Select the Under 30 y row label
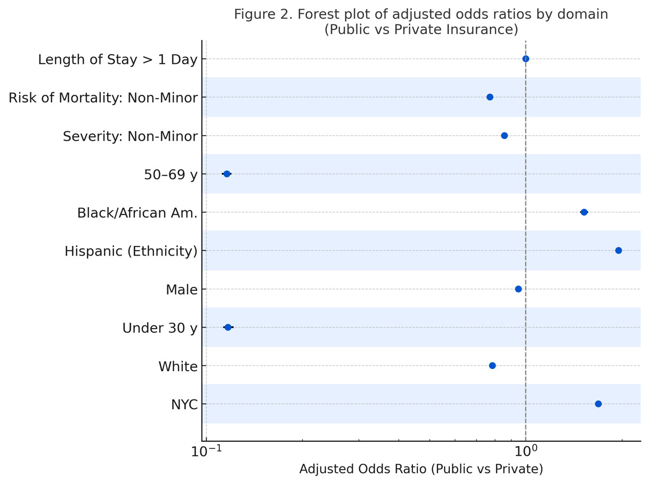The image size is (649, 484). coord(160,329)
